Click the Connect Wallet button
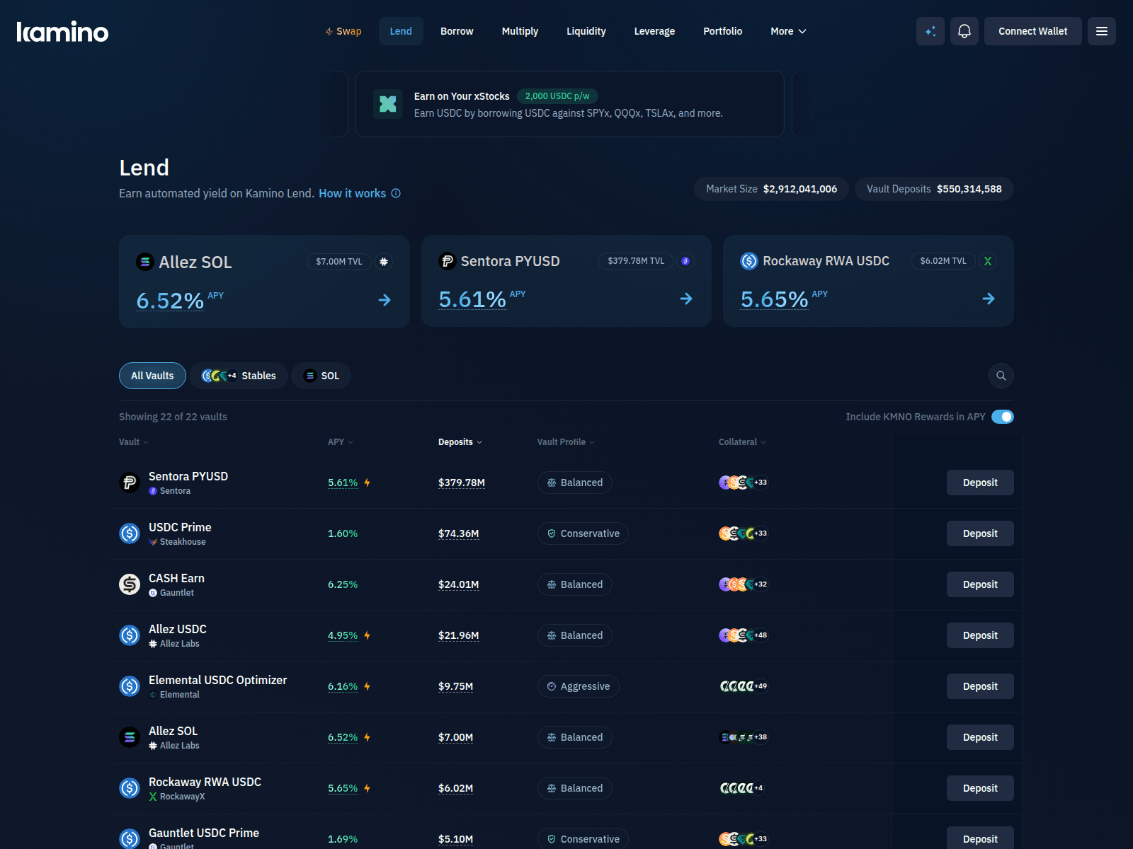The height and width of the screenshot is (849, 1133). [x=1032, y=31]
